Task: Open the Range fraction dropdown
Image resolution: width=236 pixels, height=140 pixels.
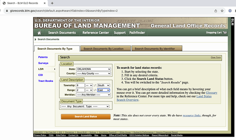Action: (x=89, y=90)
